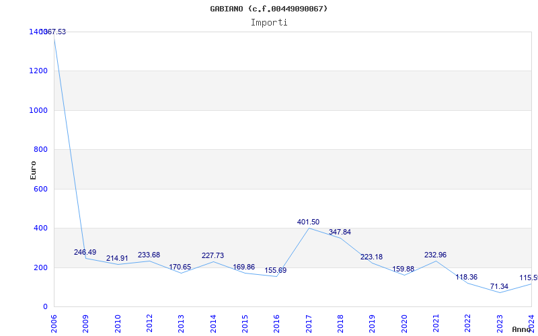Click the 2015 year axis label
538x336 pixels.
pyautogui.click(x=245, y=323)
